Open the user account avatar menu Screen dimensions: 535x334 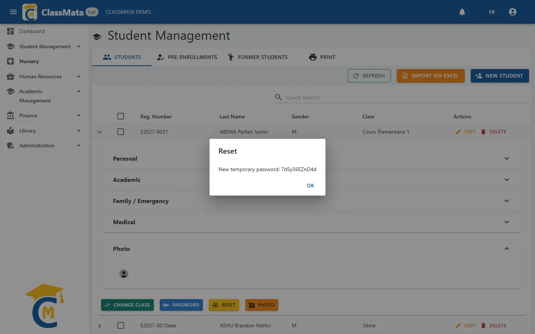point(513,12)
